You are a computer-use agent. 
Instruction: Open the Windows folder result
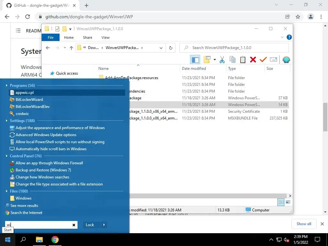[23, 198]
